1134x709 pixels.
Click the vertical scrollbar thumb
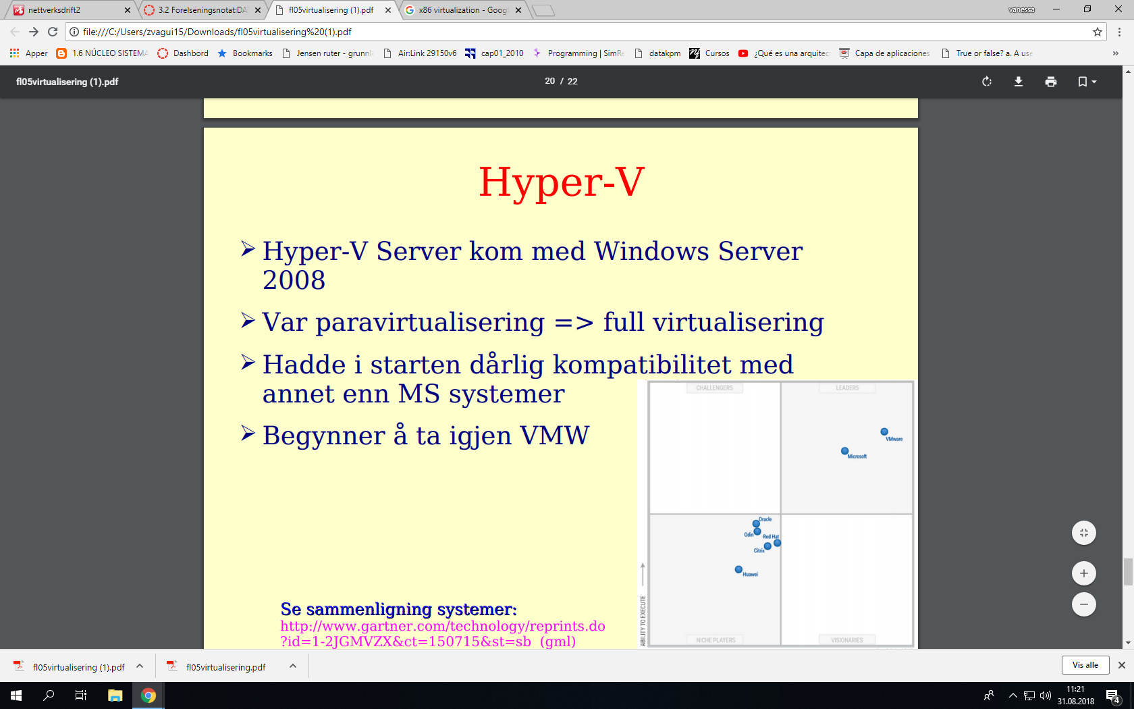pos(1128,572)
